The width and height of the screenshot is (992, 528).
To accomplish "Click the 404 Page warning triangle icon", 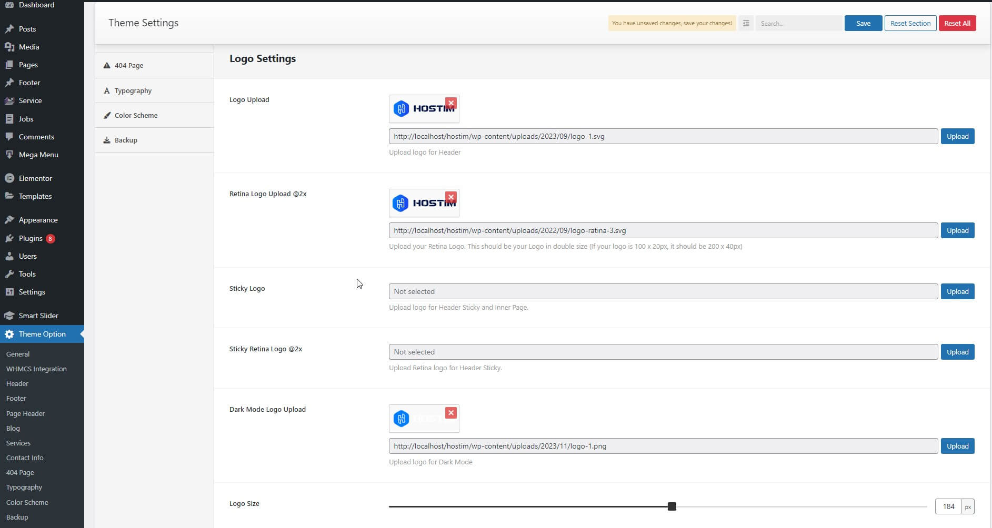I will tap(107, 66).
